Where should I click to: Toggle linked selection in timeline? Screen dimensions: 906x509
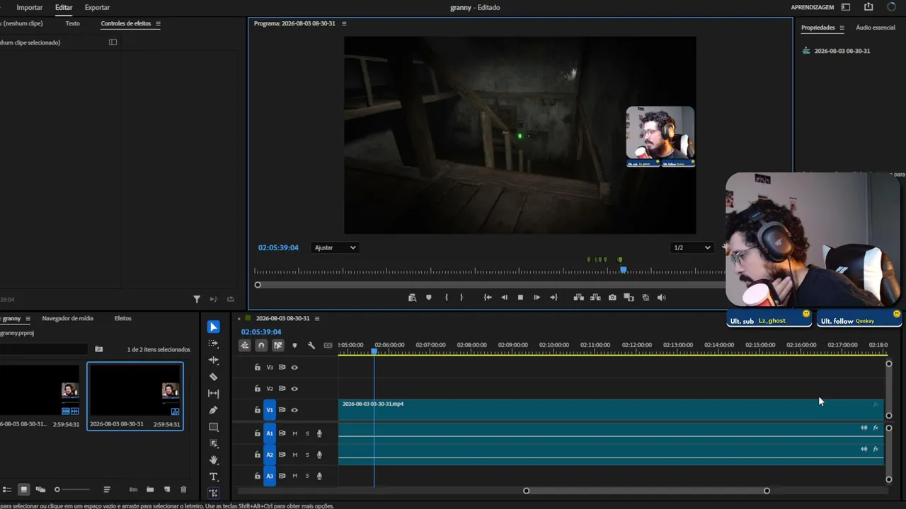tap(278, 345)
